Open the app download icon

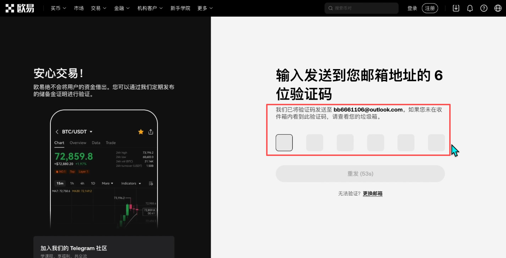pos(456,8)
